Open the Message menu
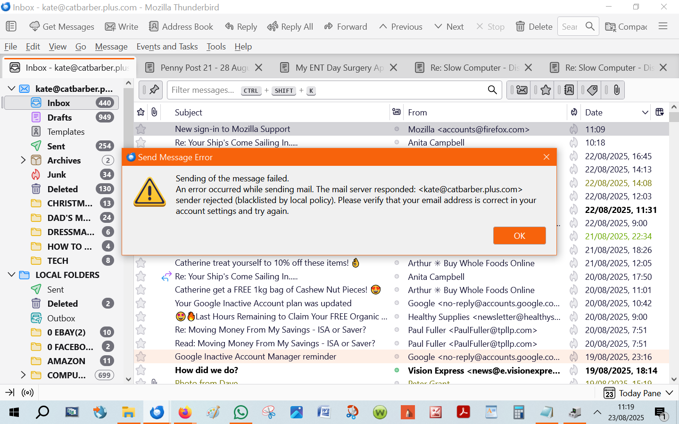The image size is (679, 424). tap(111, 47)
